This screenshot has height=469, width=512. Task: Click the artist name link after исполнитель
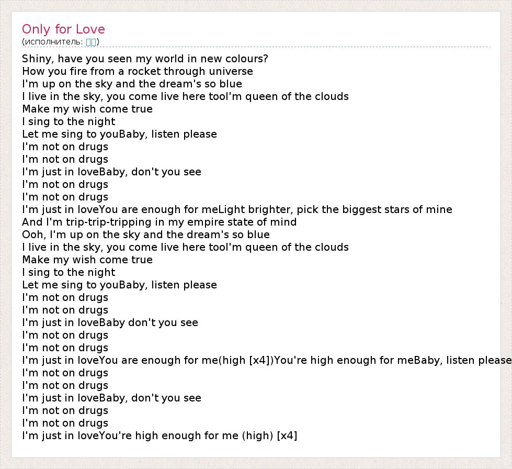[x=91, y=42]
